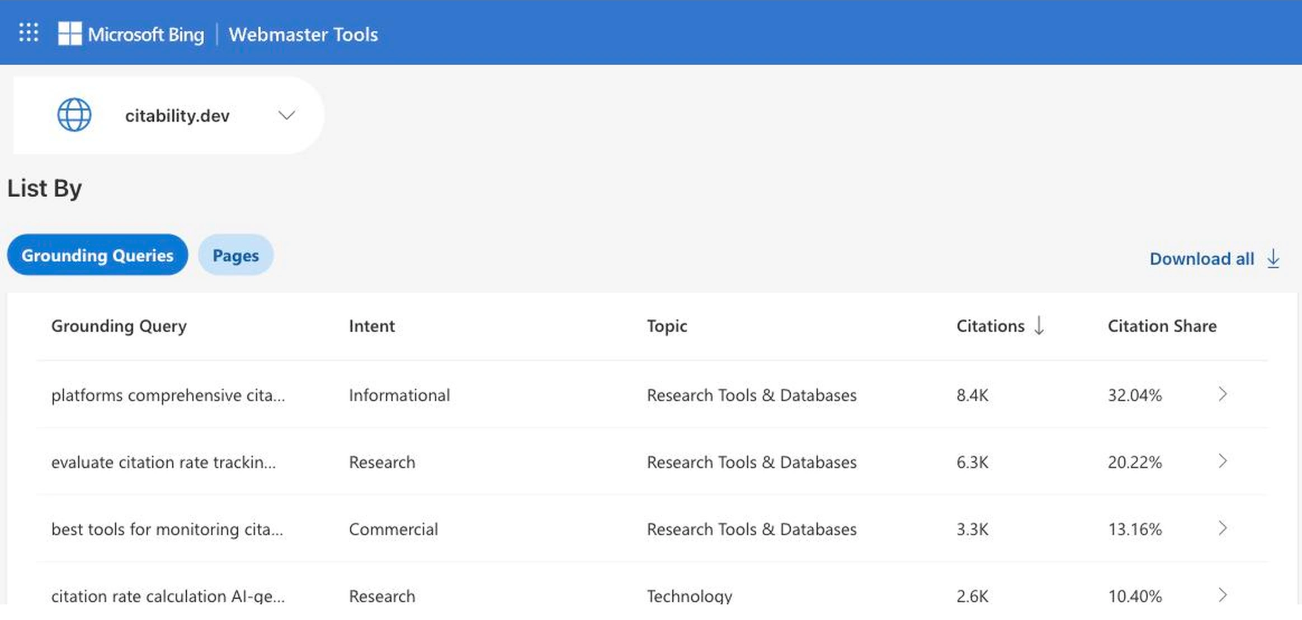Image resolution: width=1302 pixels, height=620 pixels.
Task: Click the Technology topic cell
Action: (690, 596)
